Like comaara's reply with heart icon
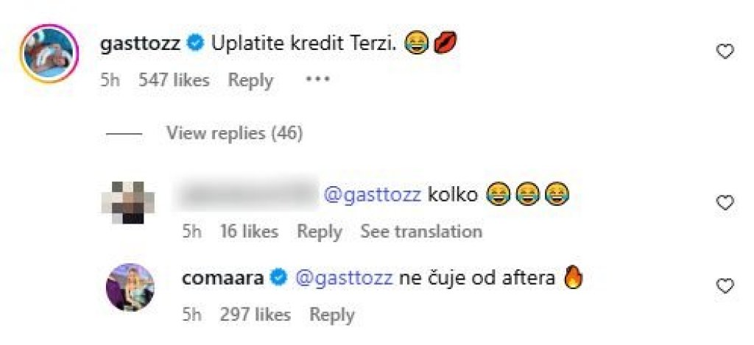This screenshot has width=754, height=345. coord(725,285)
